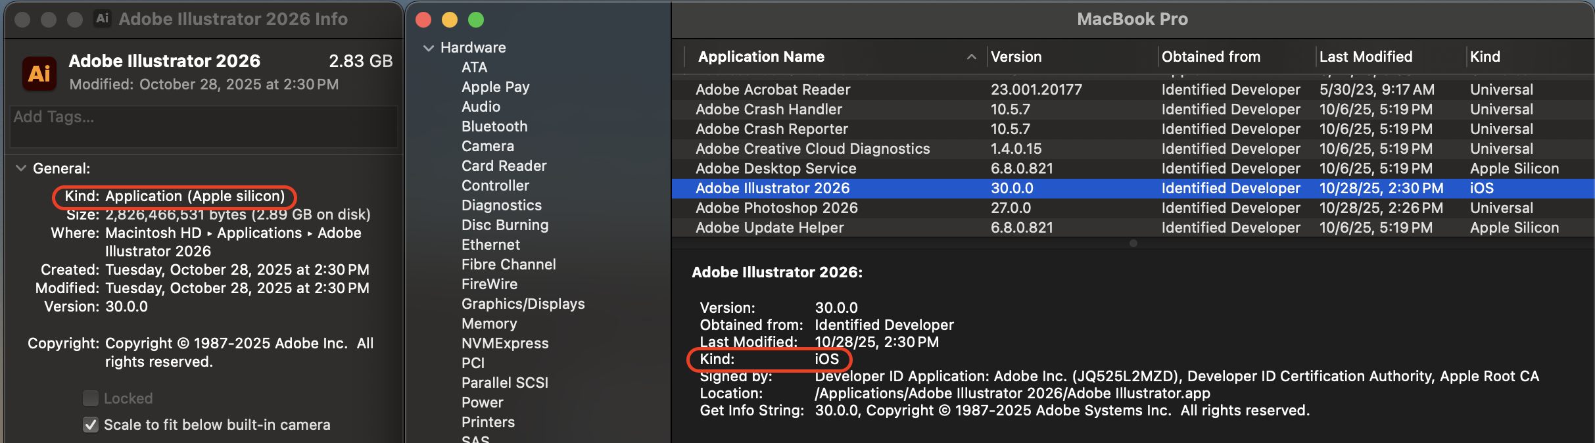The height and width of the screenshot is (443, 1595).
Task: Sort applications by Kind column header
Action: (x=1485, y=57)
